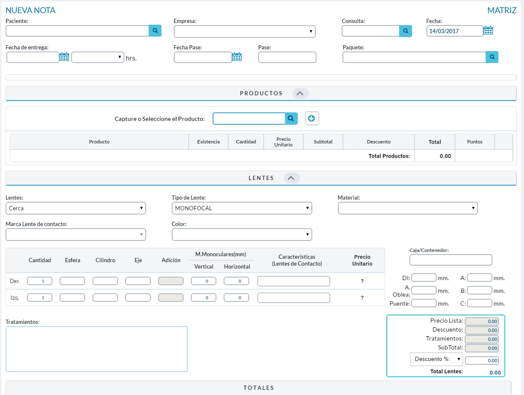The width and height of the screenshot is (524, 395).
Task: Click the search icon next to Paciente
Action: tap(155, 31)
